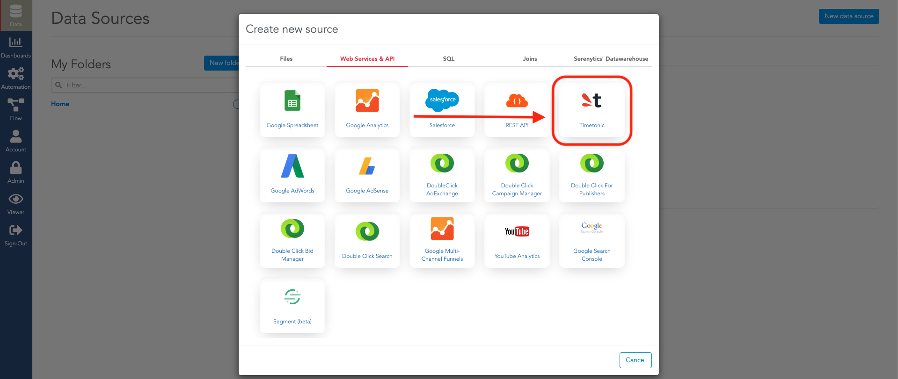Open Dashboards in the sidebar
Image resolution: width=898 pixels, height=379 pixels.
pos(16,48)
